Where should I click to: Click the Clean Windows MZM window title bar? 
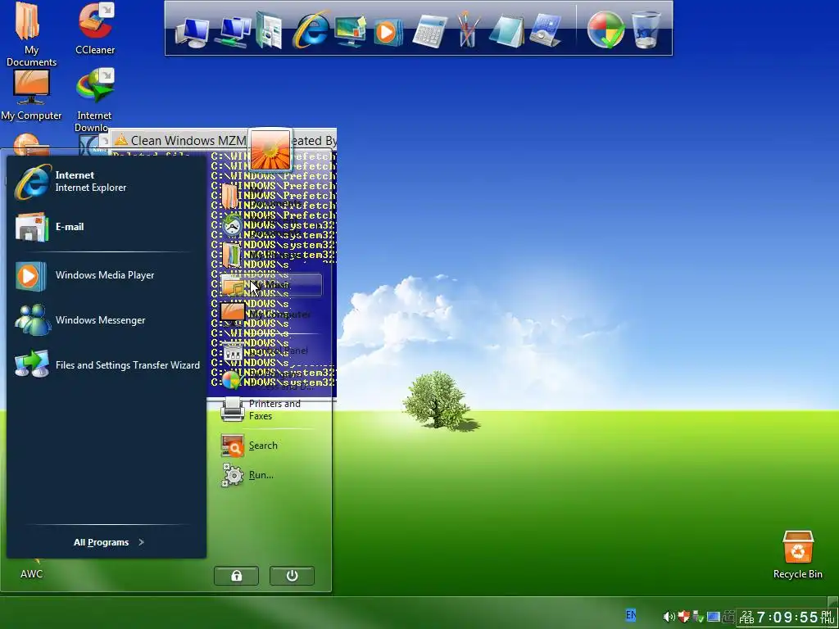[x=224, y=140]
